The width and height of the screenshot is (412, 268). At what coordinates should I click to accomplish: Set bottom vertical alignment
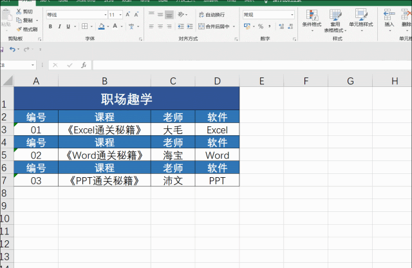[x=169, y=15]
